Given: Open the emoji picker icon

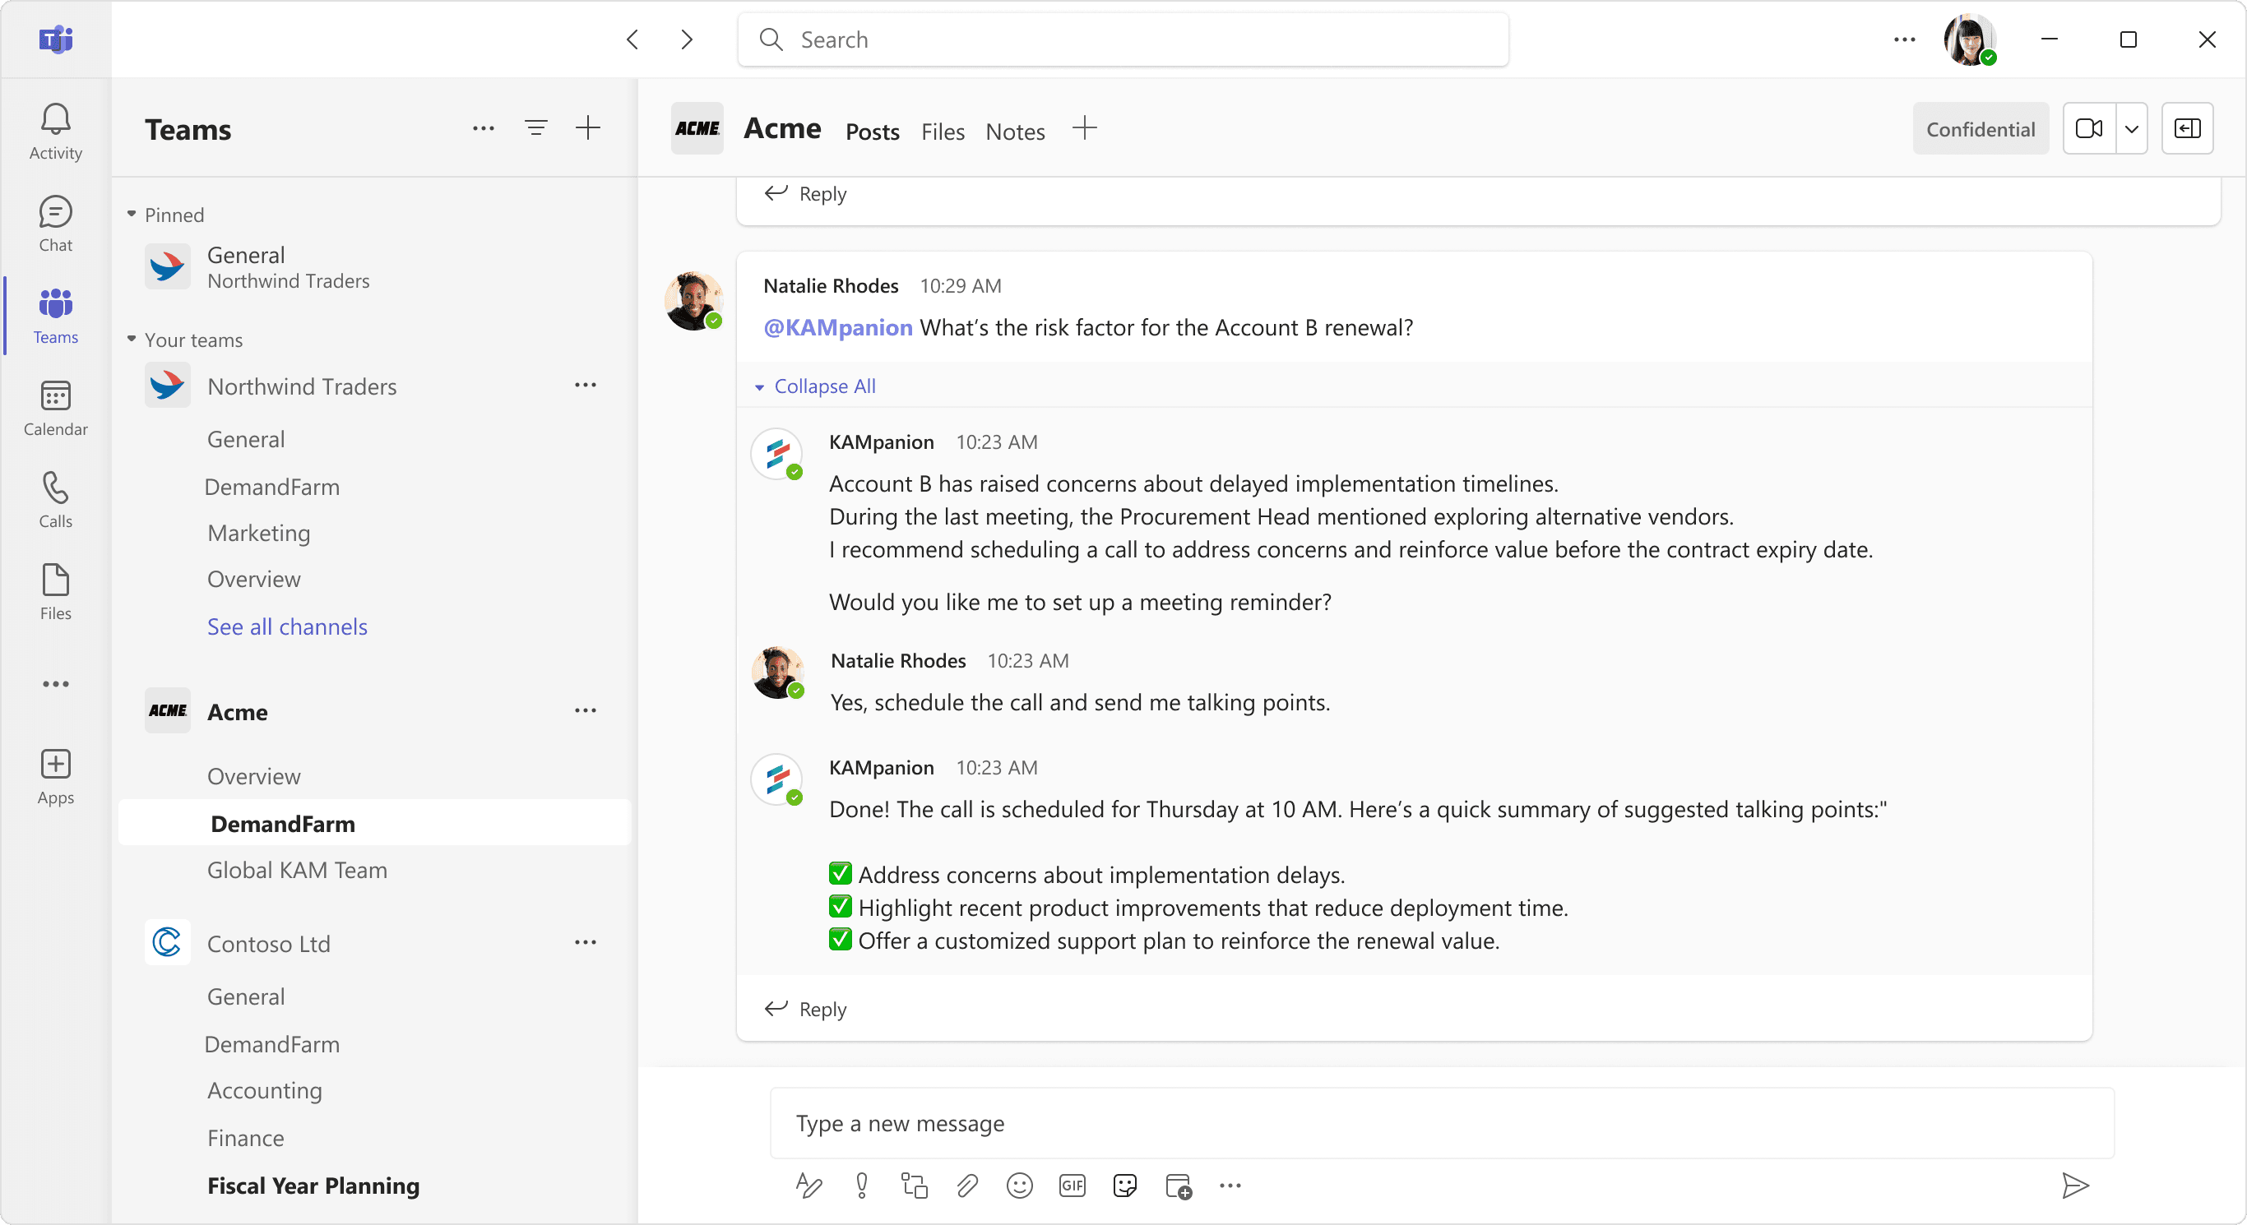Looking at the screenshot, I should [x=1019, y=1186].
